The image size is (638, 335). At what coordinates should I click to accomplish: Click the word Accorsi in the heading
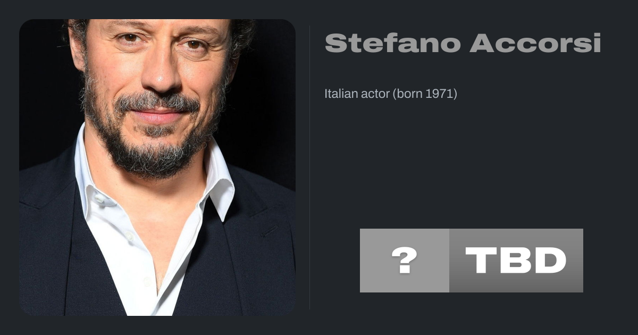pos(535,43)
